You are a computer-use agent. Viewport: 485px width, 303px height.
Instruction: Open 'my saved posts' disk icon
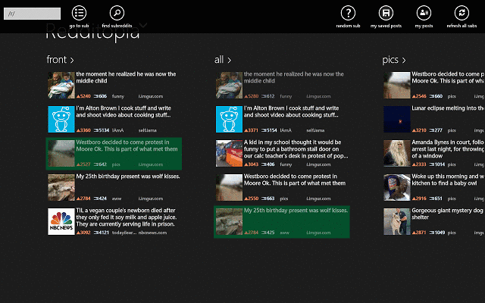[386, 13]
